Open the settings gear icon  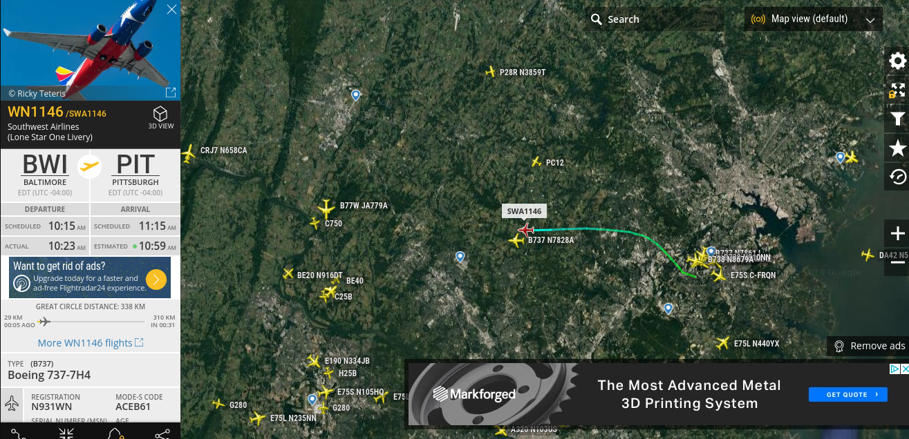[x=897, y=61]
